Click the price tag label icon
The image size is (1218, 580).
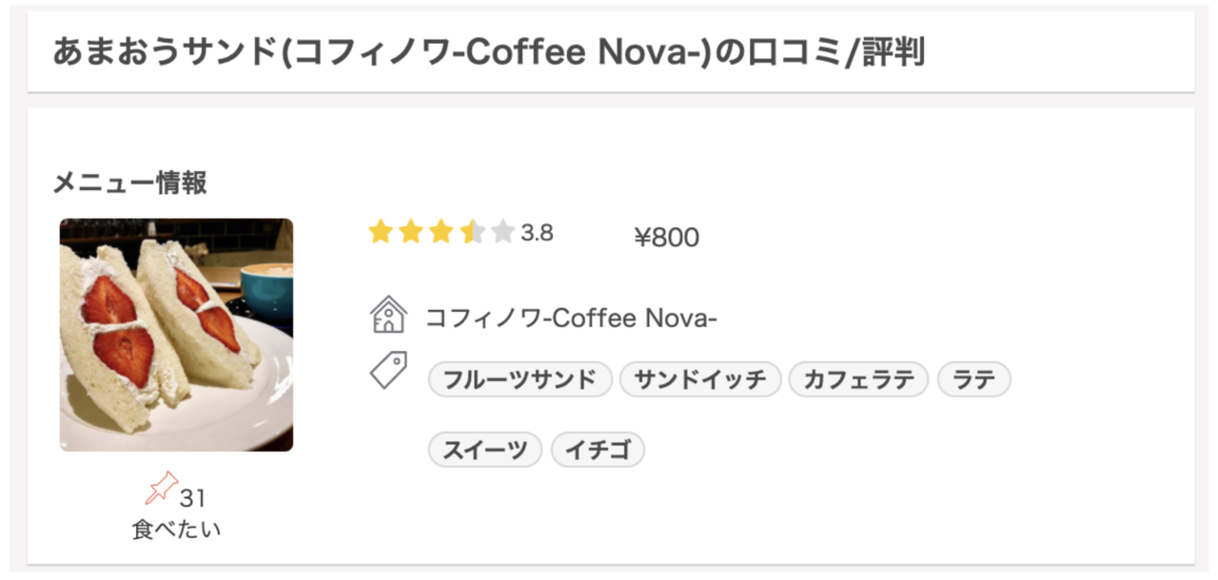point(388,370)
